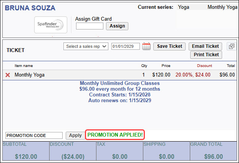
Task: Click the Monthly Unlimited Group Classes text
Action: (119, 83)
